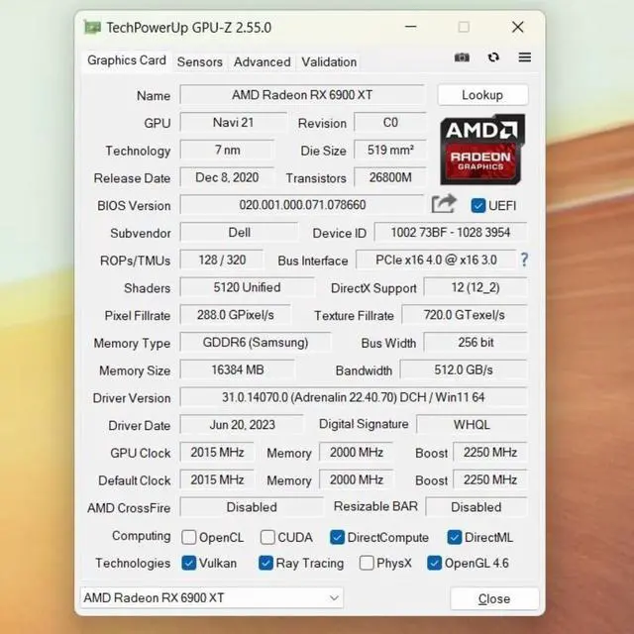Close the GPU-Z window via the X
This screenshot has height=634, width=634.
point(517,27)
